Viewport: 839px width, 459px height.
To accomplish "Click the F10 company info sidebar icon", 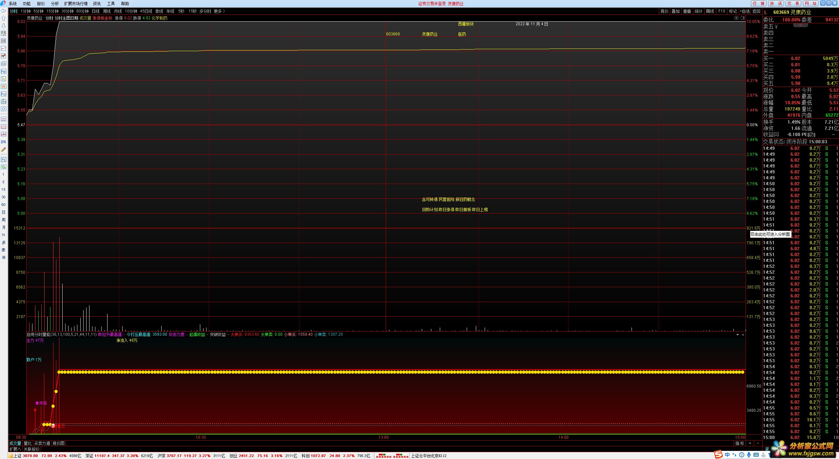I will pos(4,71).
